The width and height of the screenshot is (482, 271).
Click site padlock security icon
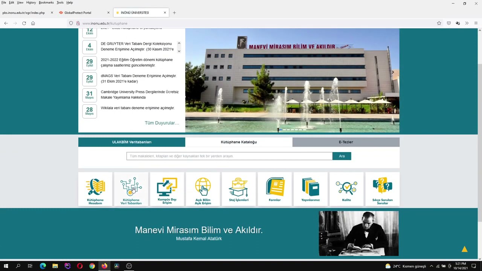tap(78, 23)
